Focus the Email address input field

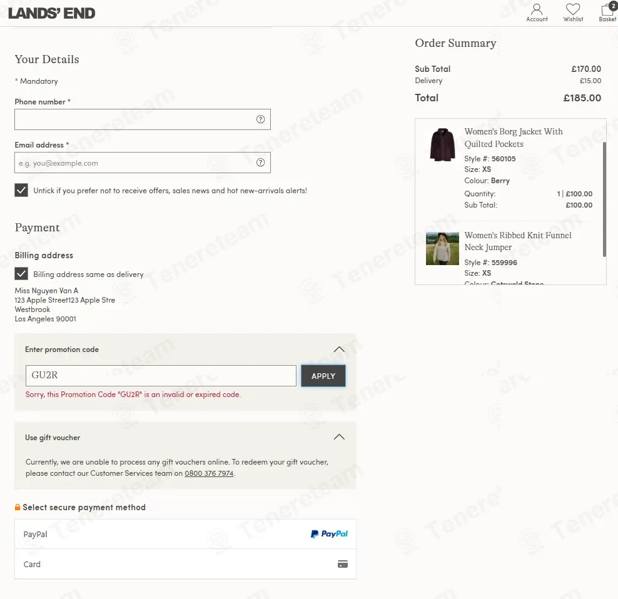point(142,163)
